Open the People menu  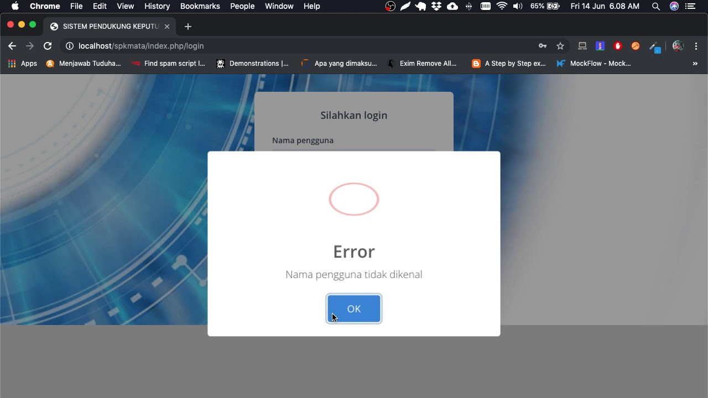click(242, 6)
